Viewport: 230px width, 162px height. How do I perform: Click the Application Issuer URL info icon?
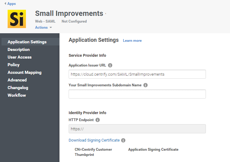[x=110, y=65]
